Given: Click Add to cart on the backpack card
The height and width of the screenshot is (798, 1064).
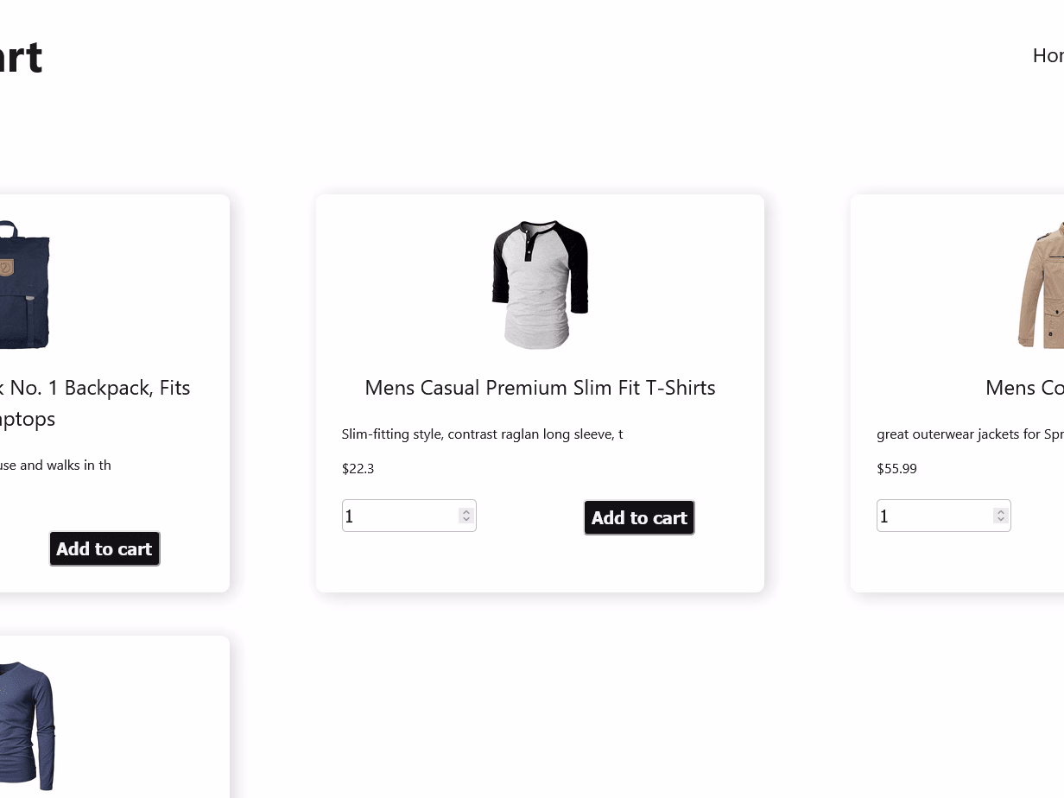Looking at the screenshot, I should [104, 548].
